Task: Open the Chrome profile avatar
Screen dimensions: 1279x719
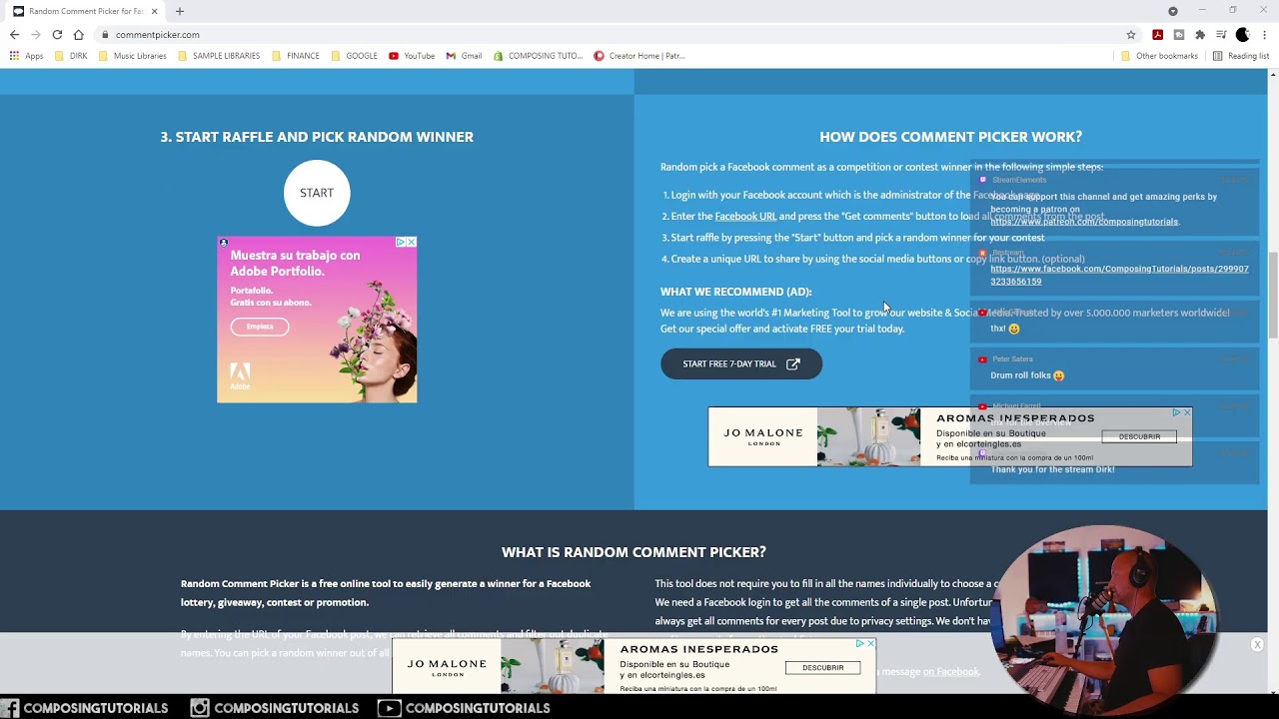Action: click(x=1242, y=35)
